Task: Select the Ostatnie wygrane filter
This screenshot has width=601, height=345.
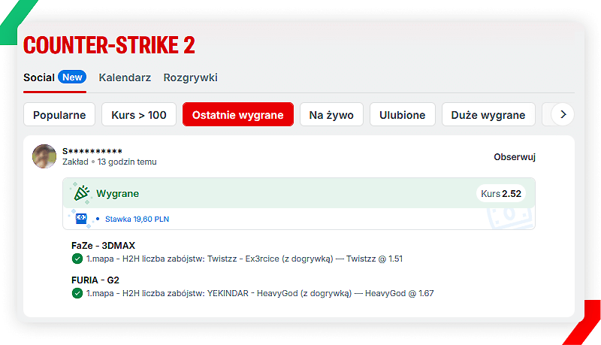Action: 238,114
